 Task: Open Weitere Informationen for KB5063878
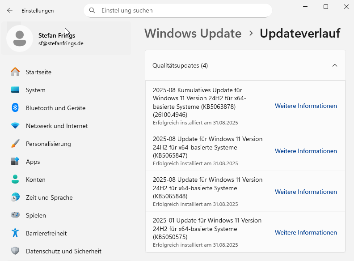306,106
